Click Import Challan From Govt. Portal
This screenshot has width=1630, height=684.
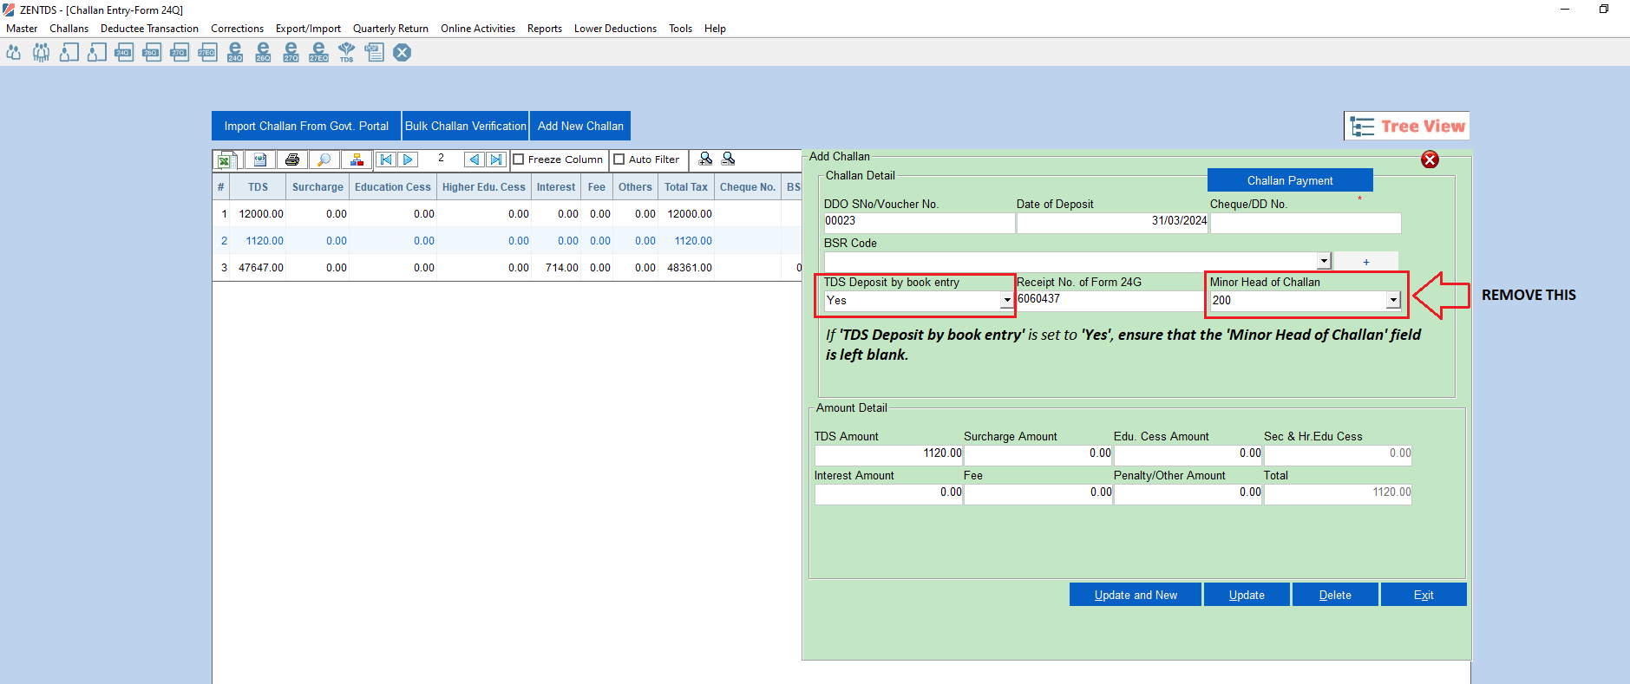[x=306, y=126]
